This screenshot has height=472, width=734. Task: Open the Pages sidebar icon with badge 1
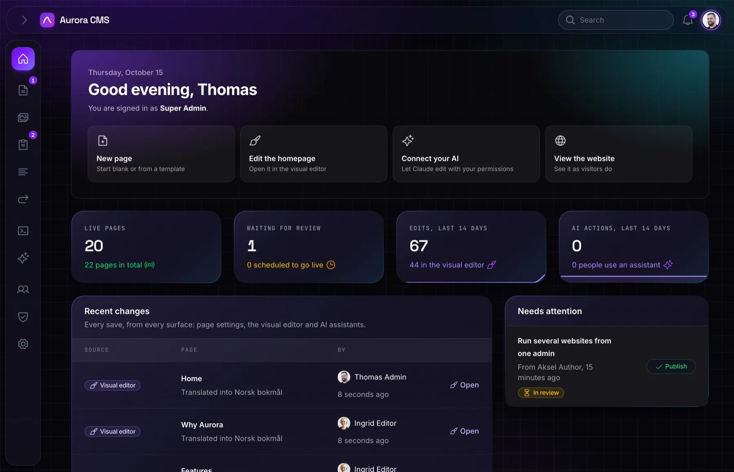pos(23,90)
